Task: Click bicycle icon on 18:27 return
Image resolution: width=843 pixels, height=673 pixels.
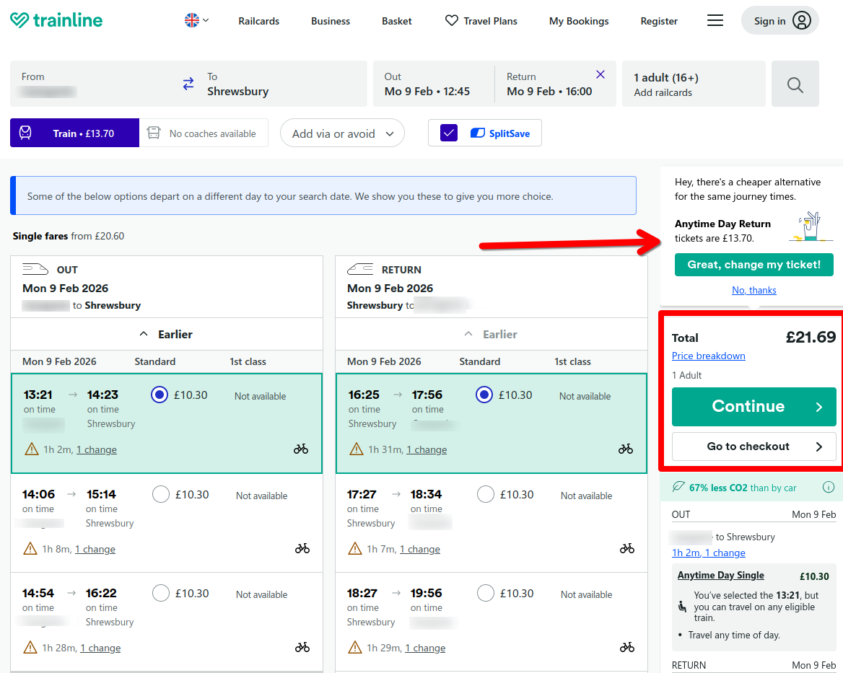Action: pos(627,647)
